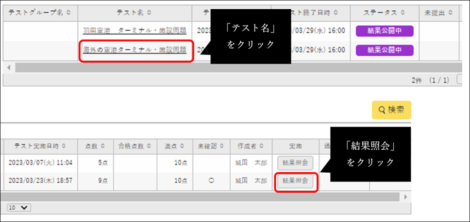This screenshot has width=470, height=222.
Task: Open the rows-per-page dropdown showing 10
Action: [x=19, y=208]
